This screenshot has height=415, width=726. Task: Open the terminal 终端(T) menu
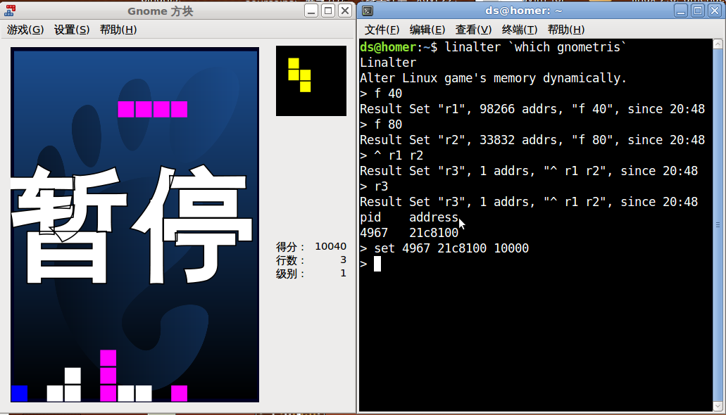(x=520, y=30)
